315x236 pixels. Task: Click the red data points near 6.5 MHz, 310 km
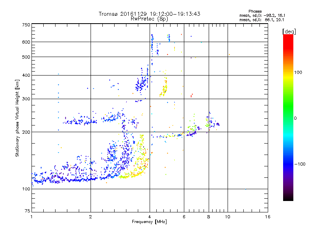click(192, 95)
